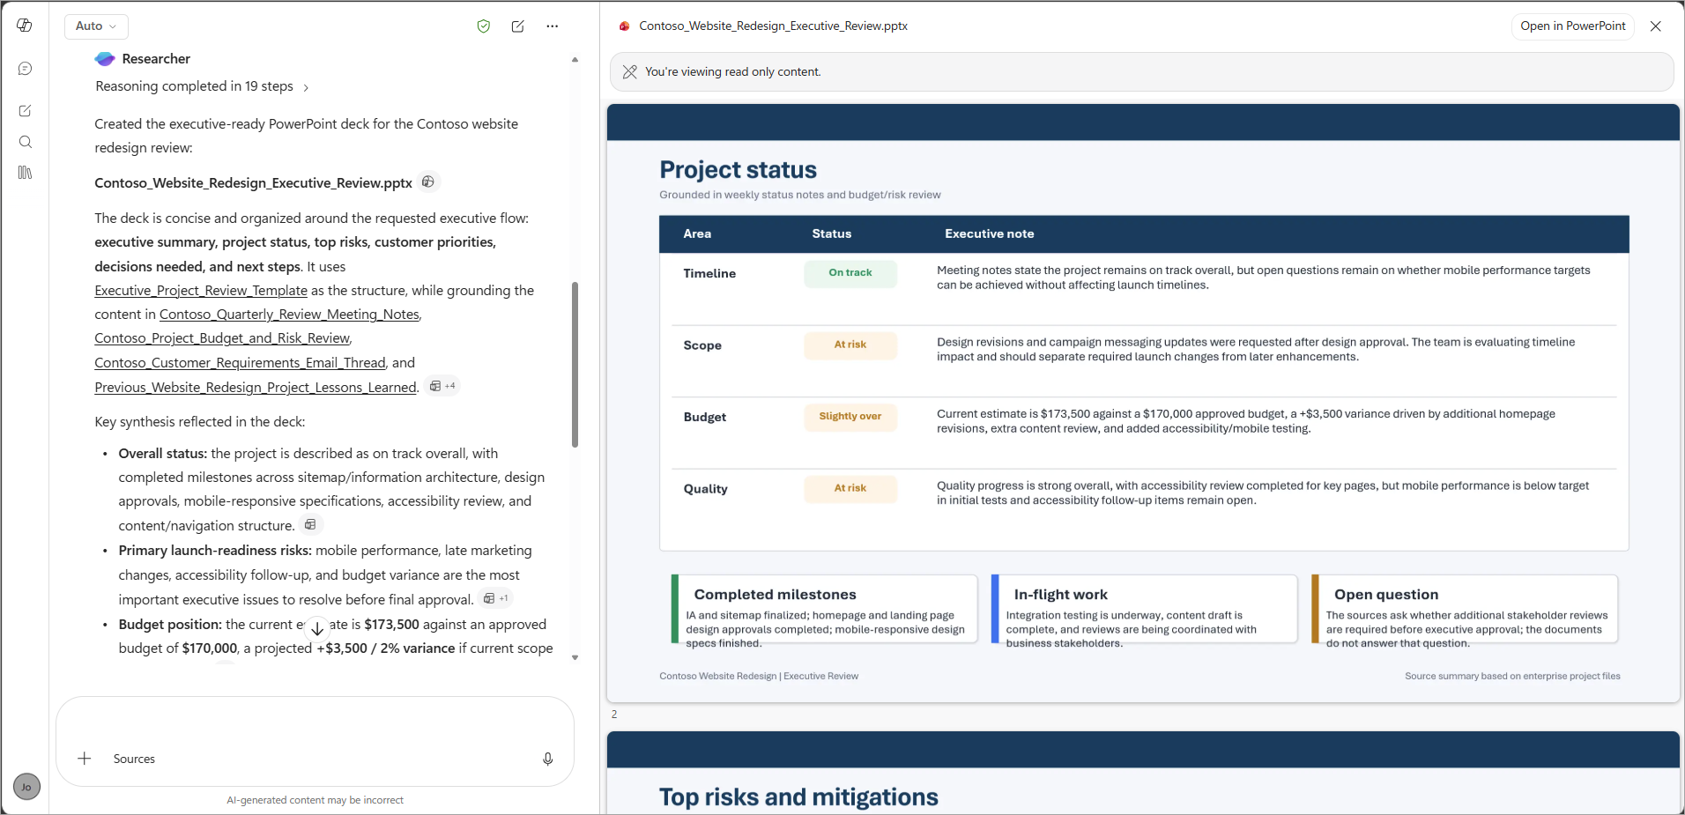Open the citation icon after content/navigation structure
Screen dimensions: 1685x815
[310, 524]
